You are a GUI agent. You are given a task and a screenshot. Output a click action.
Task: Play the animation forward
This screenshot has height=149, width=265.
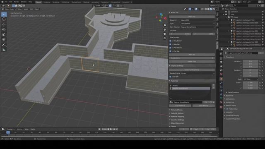coord(111,129)
